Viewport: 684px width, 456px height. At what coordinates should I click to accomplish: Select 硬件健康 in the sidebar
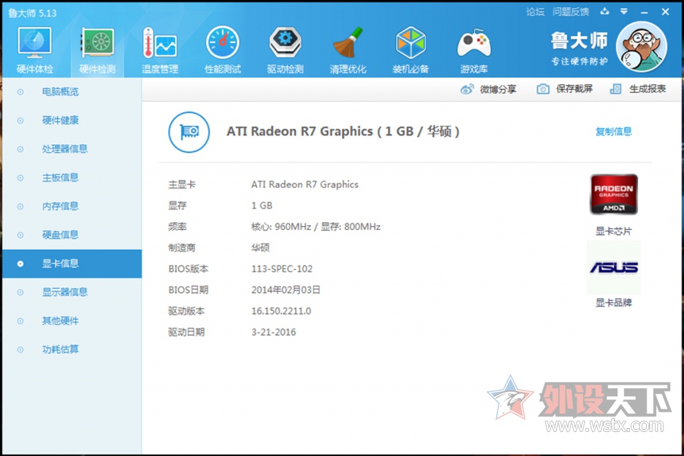pyautogui.click(x=72, y=120)
